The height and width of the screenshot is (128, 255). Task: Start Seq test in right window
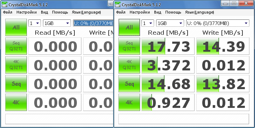click(129, 84)
